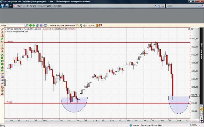The width and height of the screenshot is (204, 127).
Task: Click the green right arrow in chart toolbar
Action: pyautogui.click(x=34, y=25)
